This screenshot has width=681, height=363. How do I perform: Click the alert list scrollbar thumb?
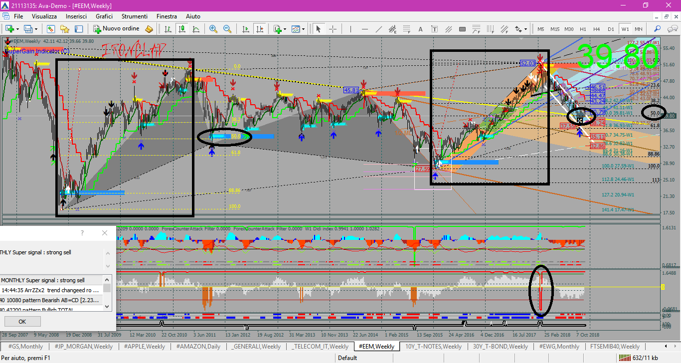(107, 288)
